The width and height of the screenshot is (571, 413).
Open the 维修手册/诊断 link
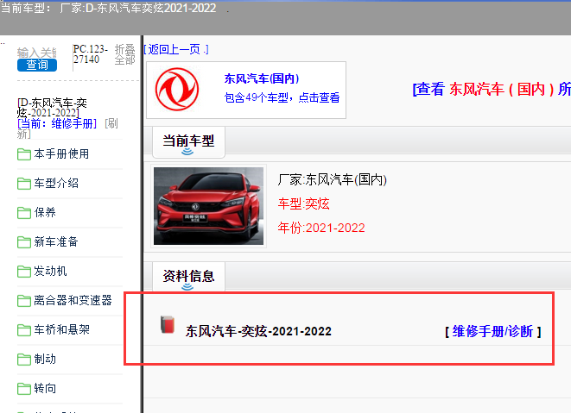pos(492,332)
